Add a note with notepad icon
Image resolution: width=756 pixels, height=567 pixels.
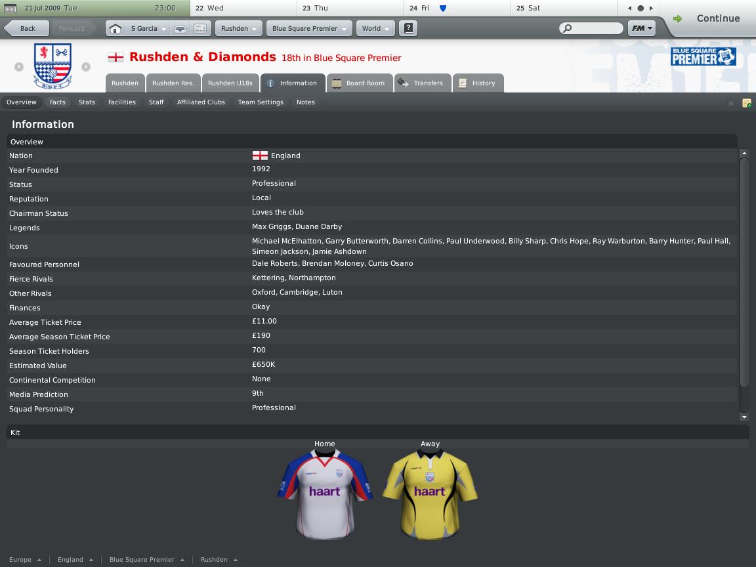746,102
